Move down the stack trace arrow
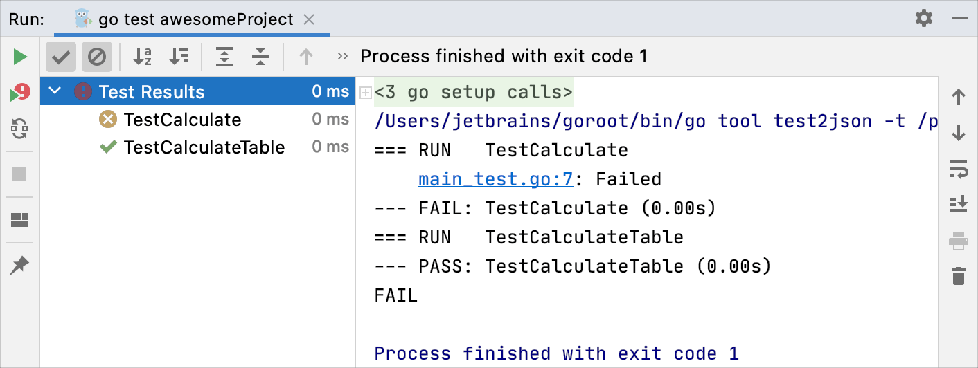 (x=959, y=133)
